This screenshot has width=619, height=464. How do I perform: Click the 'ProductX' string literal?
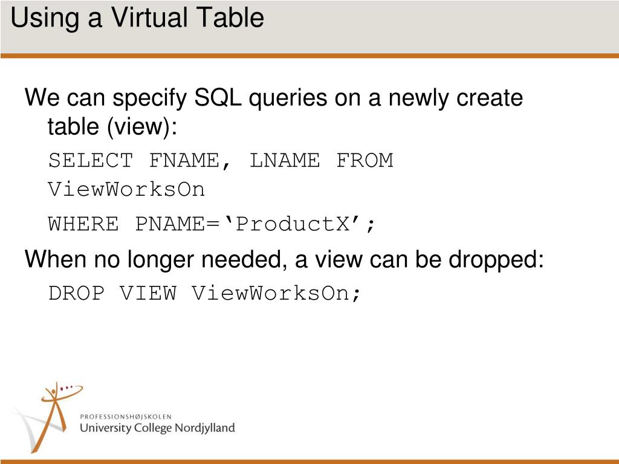click(x=293, y=224)
